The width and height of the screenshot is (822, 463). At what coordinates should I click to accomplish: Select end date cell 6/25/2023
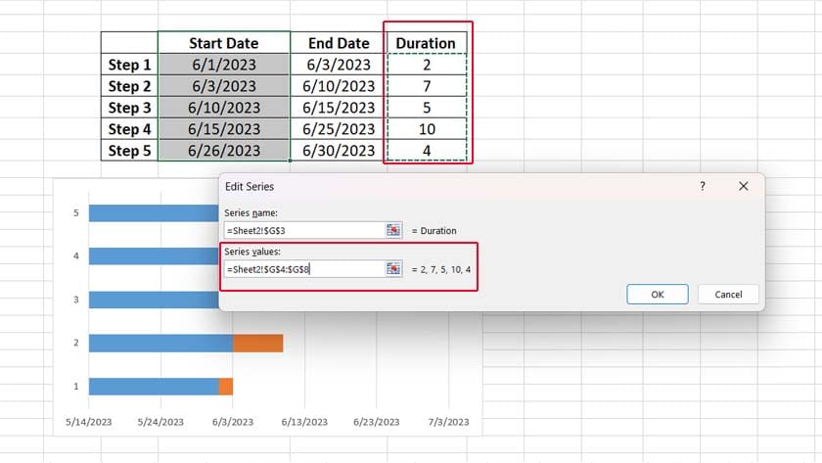click(339, 129)
